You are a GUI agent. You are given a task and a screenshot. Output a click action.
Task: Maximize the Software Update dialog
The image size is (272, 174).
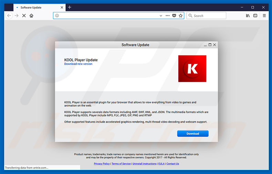210,45
